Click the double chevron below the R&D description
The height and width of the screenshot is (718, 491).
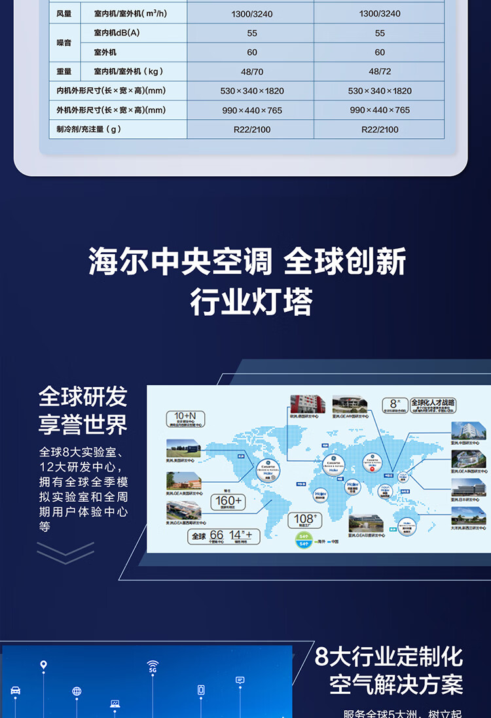[65, 553]
